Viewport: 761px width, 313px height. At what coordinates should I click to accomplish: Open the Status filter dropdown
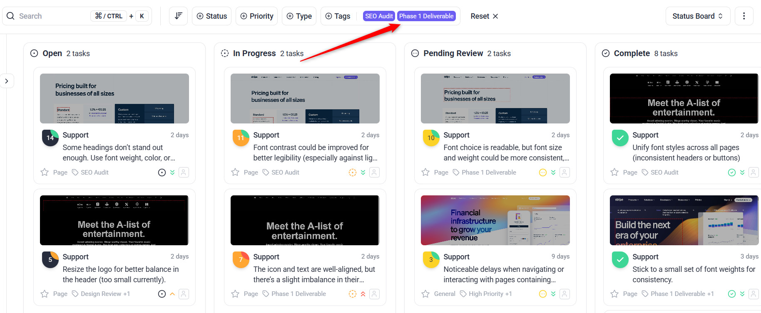pos(211,16)
